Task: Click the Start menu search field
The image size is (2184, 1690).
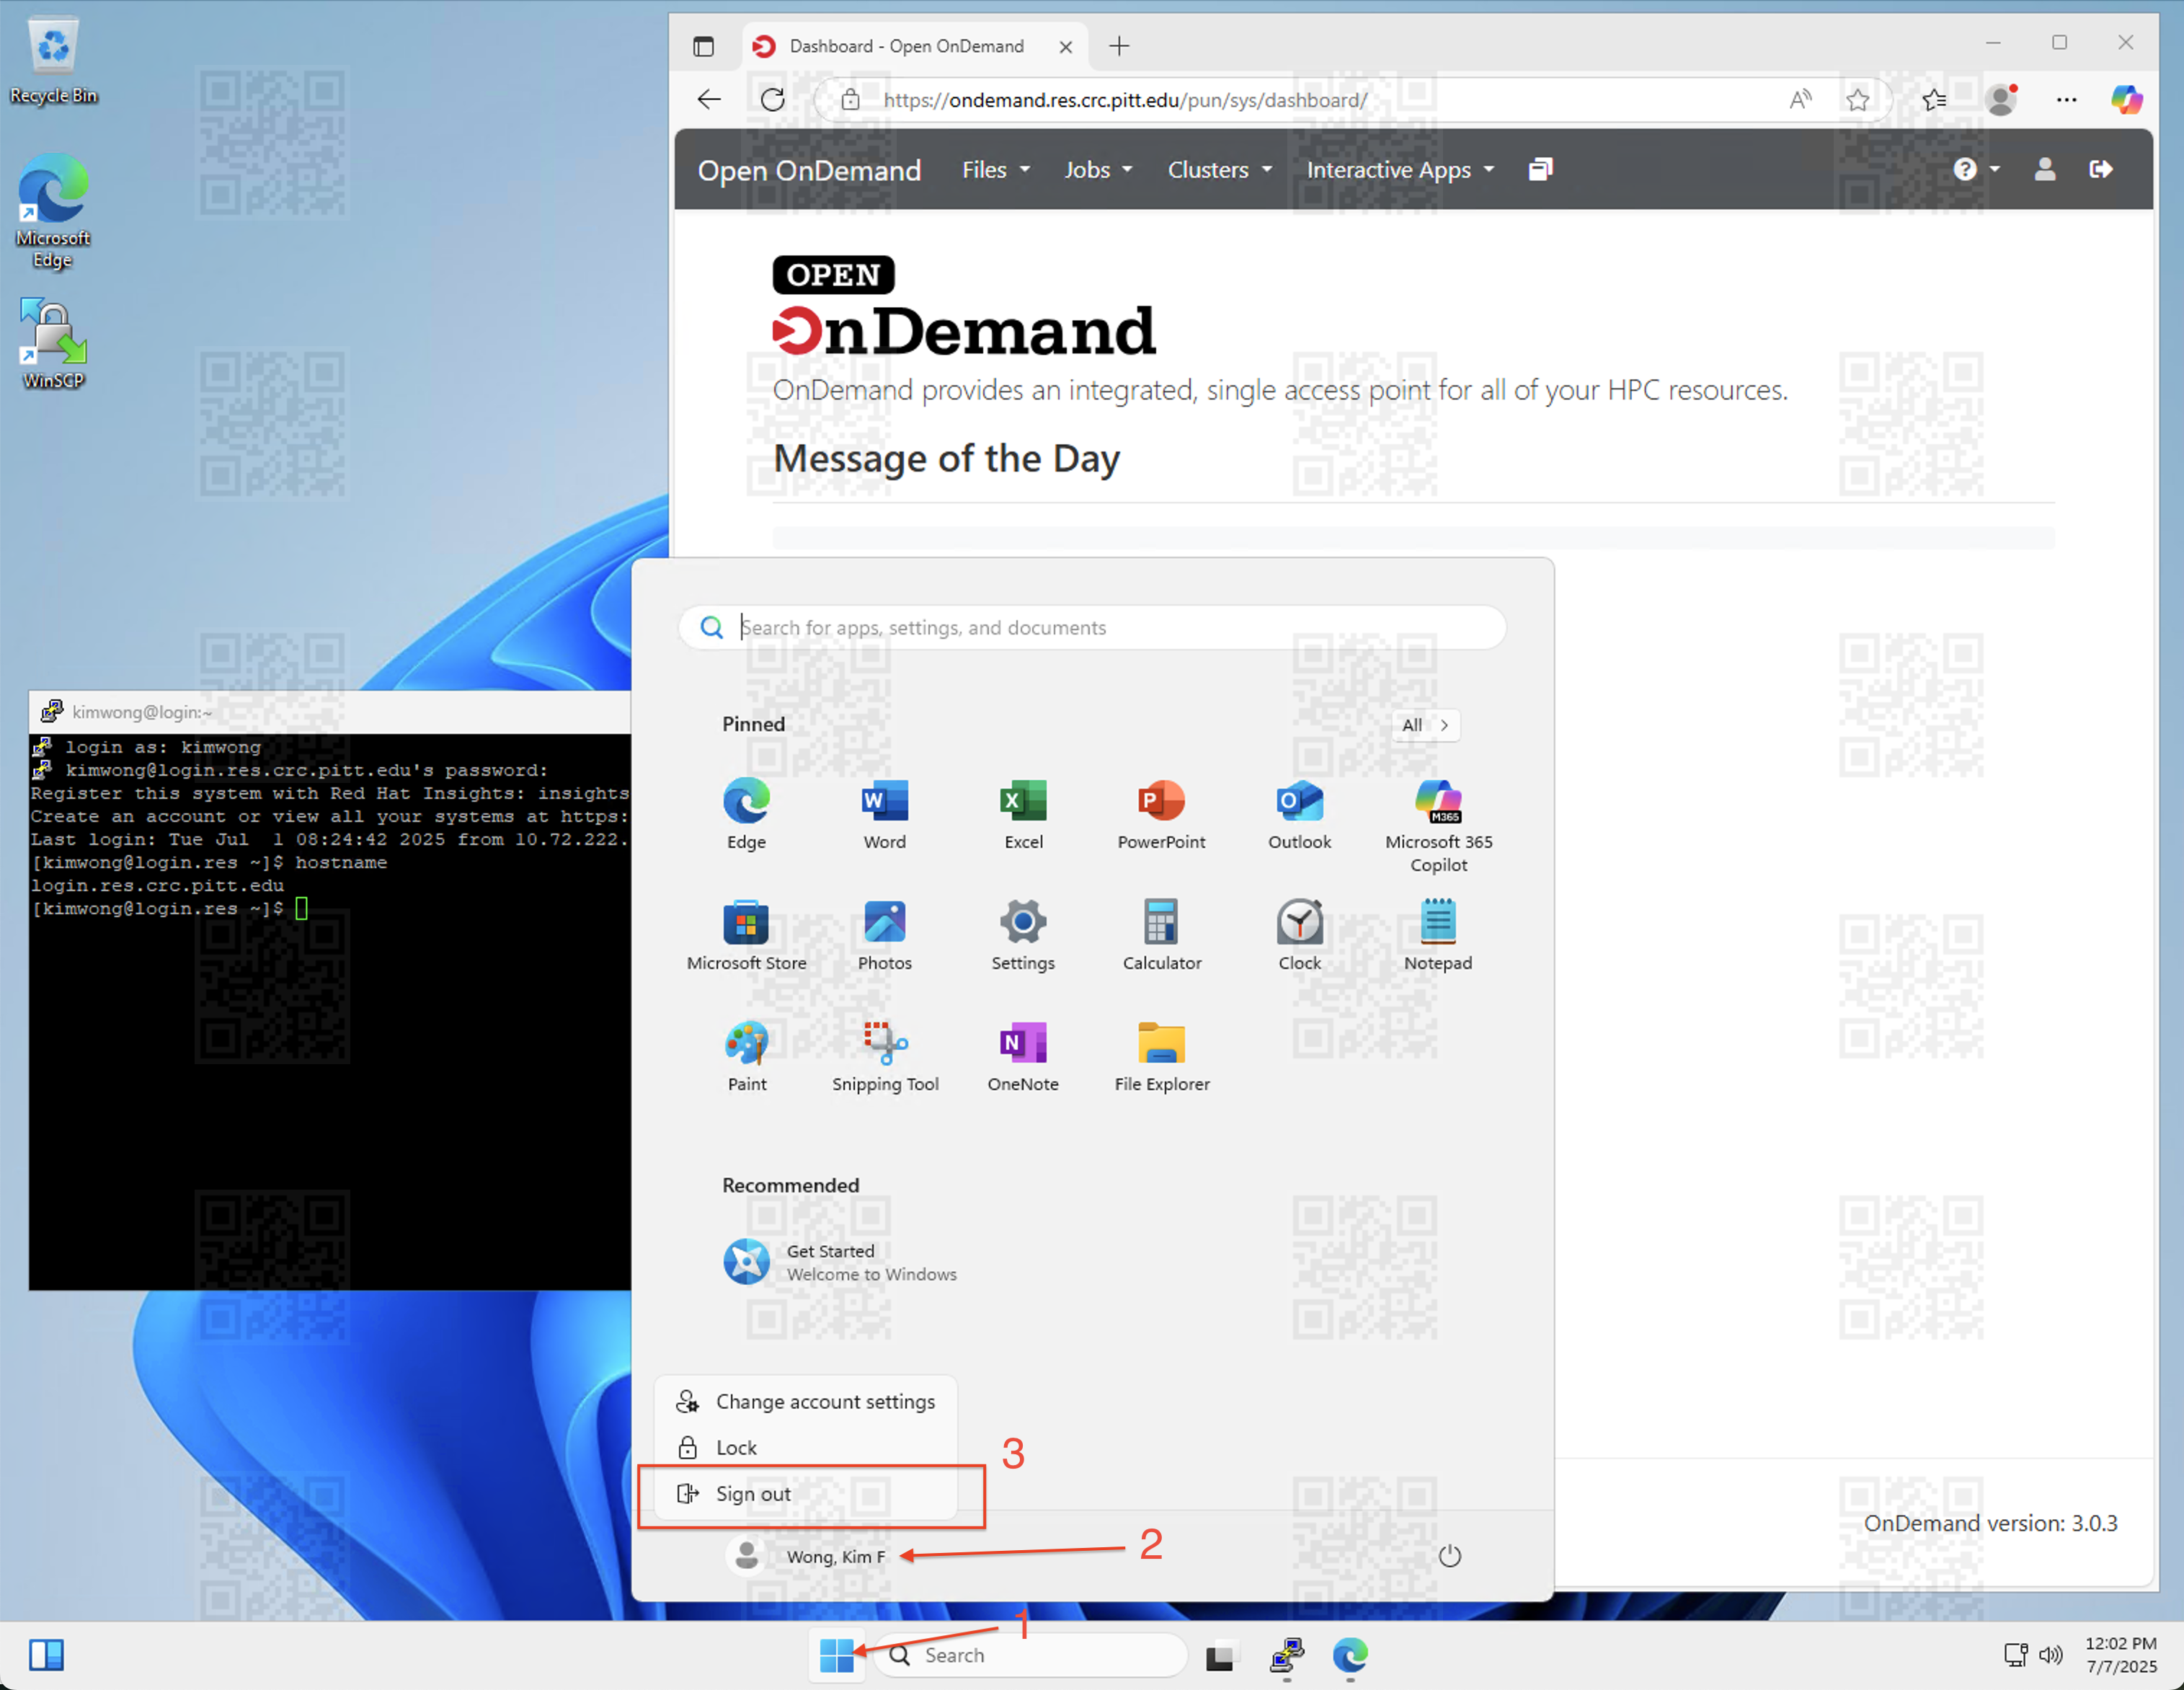Action: [1092, 627]
